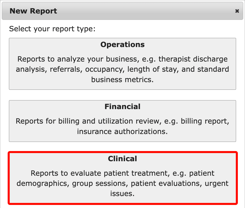245x208 pixels.
Task: Pick the Clinical report type
Action: [122, 178]
